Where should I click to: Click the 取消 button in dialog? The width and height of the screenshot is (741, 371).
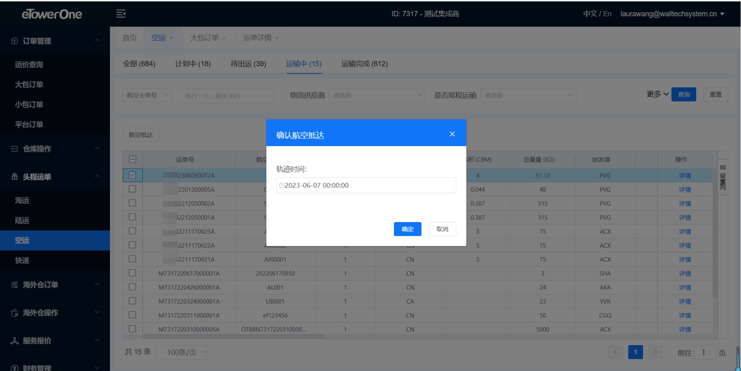[442, 229]
